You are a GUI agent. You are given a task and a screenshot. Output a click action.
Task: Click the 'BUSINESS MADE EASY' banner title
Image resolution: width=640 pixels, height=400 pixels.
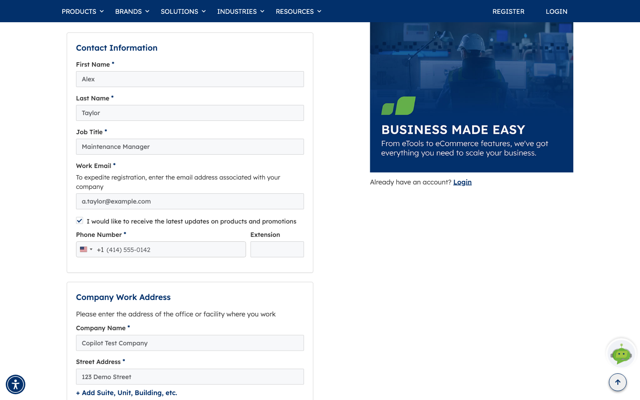click(x=453, y=130)
